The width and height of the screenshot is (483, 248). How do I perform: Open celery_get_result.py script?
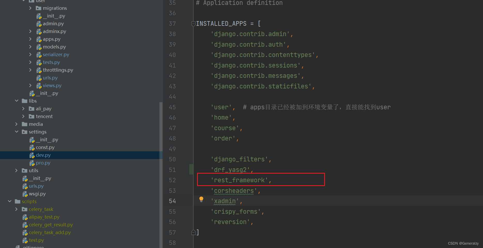point(51,225)
